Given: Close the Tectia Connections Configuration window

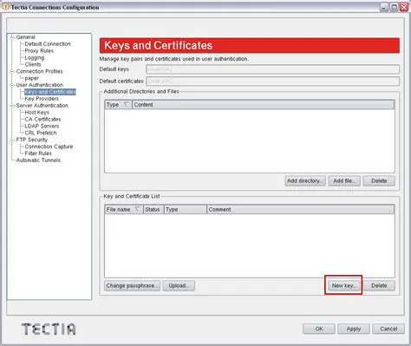Looking at the screenshot, I should 404,7.
